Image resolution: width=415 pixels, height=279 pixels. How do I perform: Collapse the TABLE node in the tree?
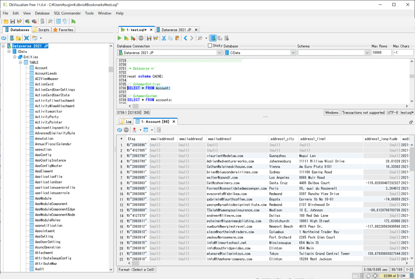[x=20, y=62]
